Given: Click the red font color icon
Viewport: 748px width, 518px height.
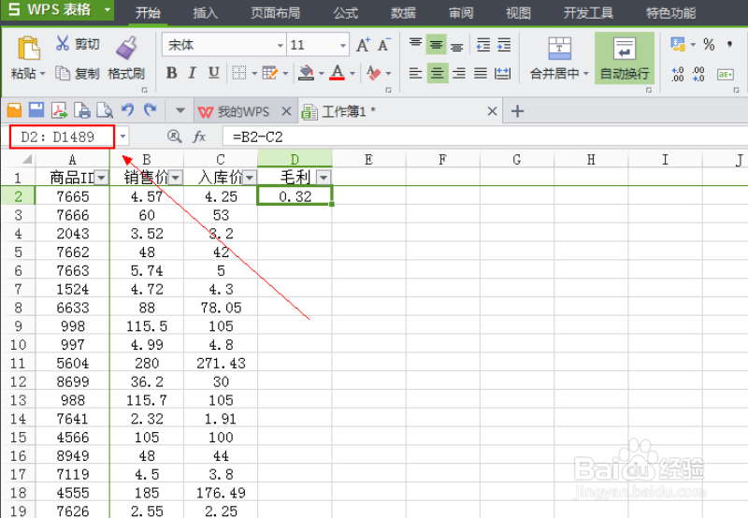Looking at the screenshot, I should click(x=338, y=73).
